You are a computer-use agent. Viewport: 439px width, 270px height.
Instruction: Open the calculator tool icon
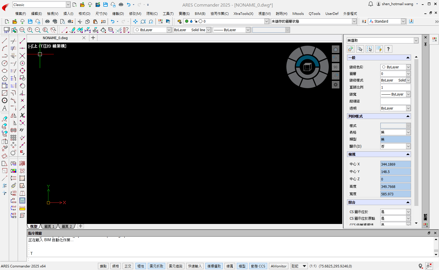22,200
